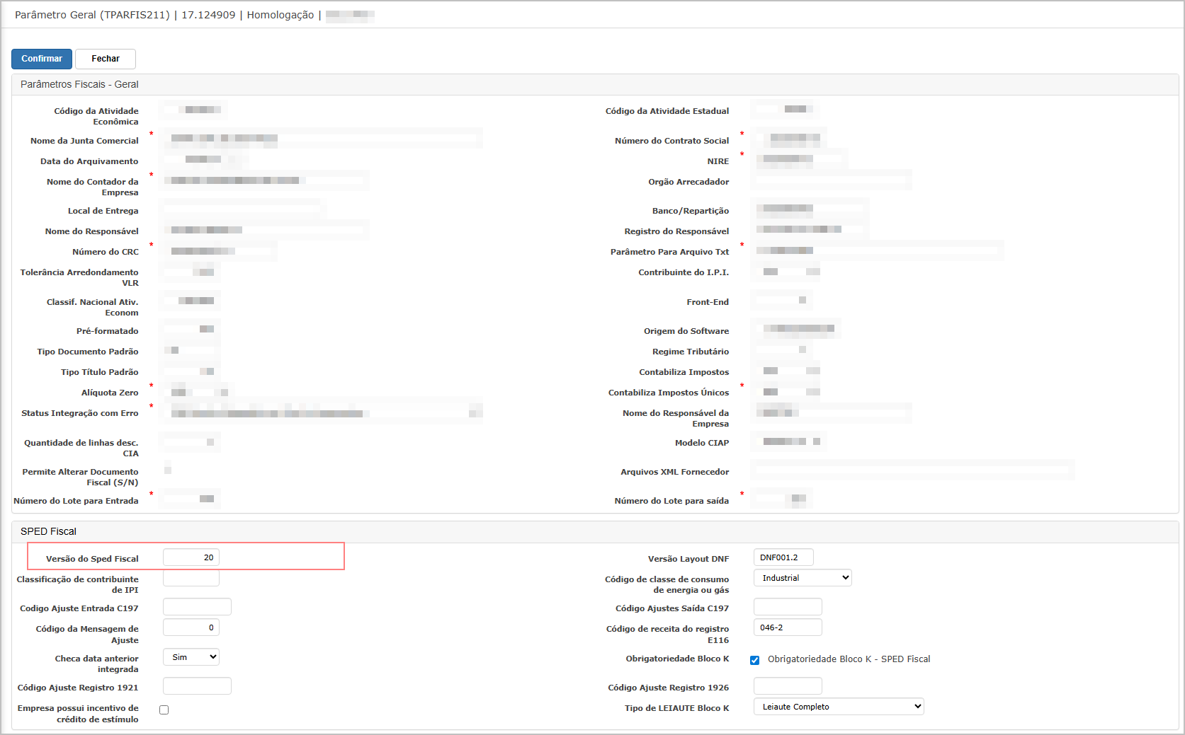Click the Orgão Arrecadador field
This screenshot has height=735, width=1185.
point(832,181)
